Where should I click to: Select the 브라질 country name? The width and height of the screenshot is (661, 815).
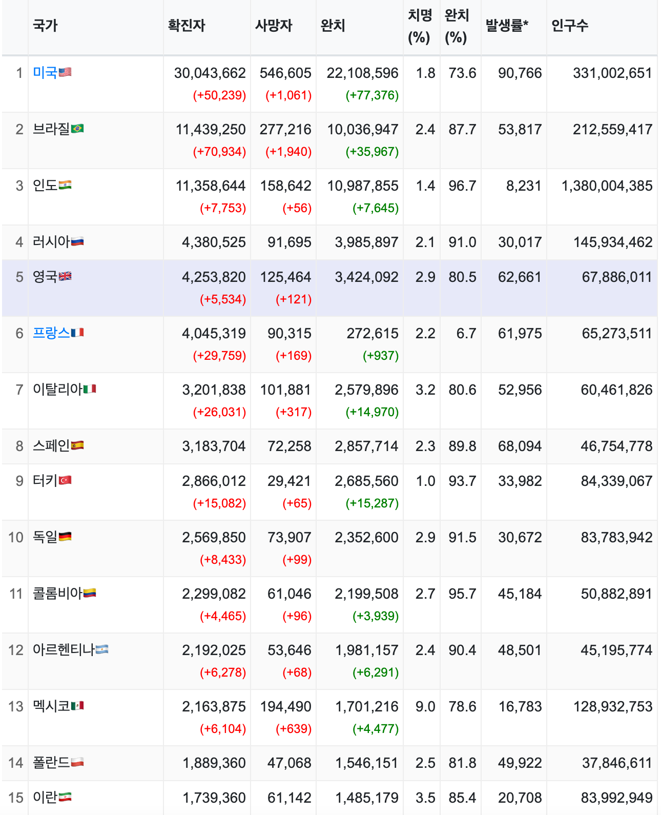(x=51, y=129)
